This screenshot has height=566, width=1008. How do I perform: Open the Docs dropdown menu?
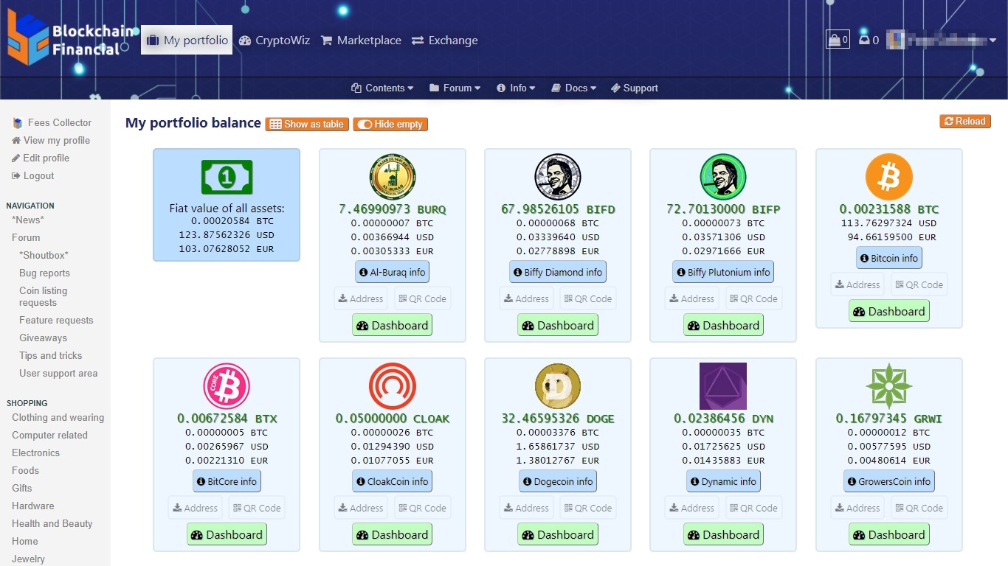(573, 88)
